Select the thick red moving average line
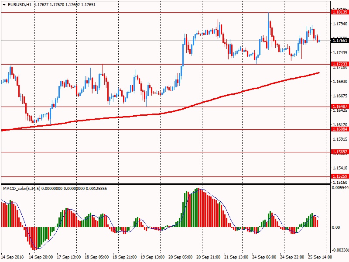349x262 pixels. click(131, 116)
